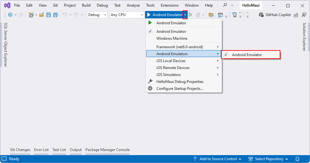Select the Windows Machine target
The height and width of the screenshot is (163, 310).
tap(184, 38)
